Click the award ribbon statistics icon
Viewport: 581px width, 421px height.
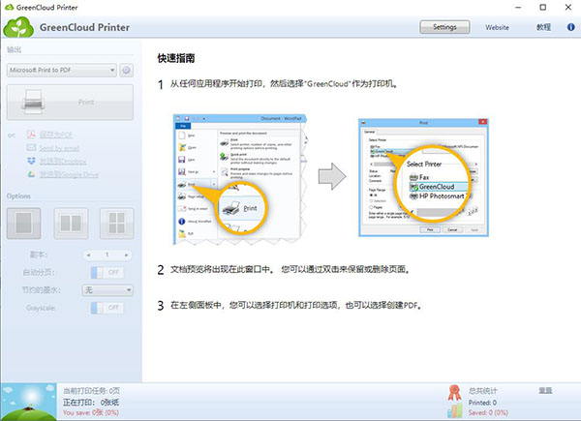click(x=454, y=393)
